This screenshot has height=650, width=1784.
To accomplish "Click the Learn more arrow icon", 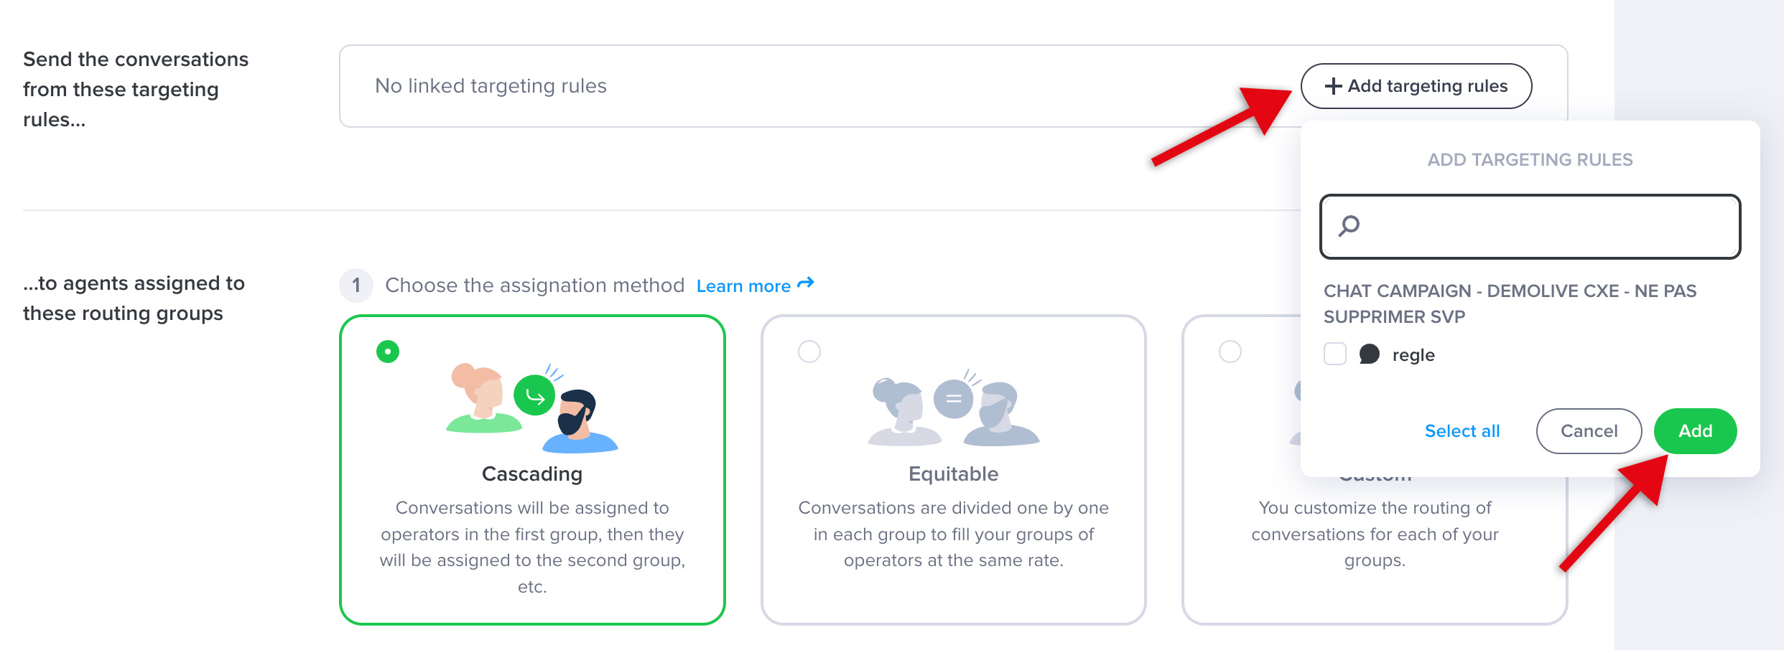I will click(x=806, y=283).
